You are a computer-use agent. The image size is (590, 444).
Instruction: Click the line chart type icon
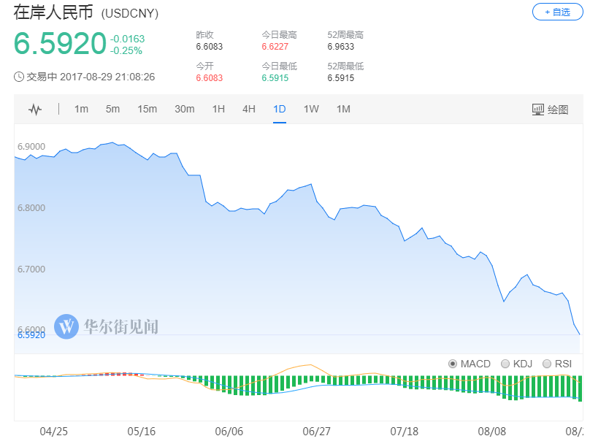[x=35, y=110]
